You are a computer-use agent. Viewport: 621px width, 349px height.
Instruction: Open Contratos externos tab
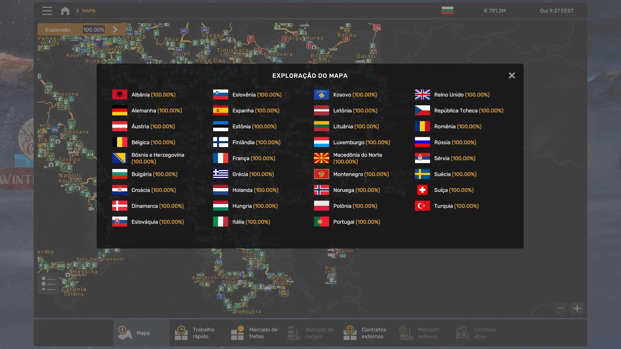(366, 333)
